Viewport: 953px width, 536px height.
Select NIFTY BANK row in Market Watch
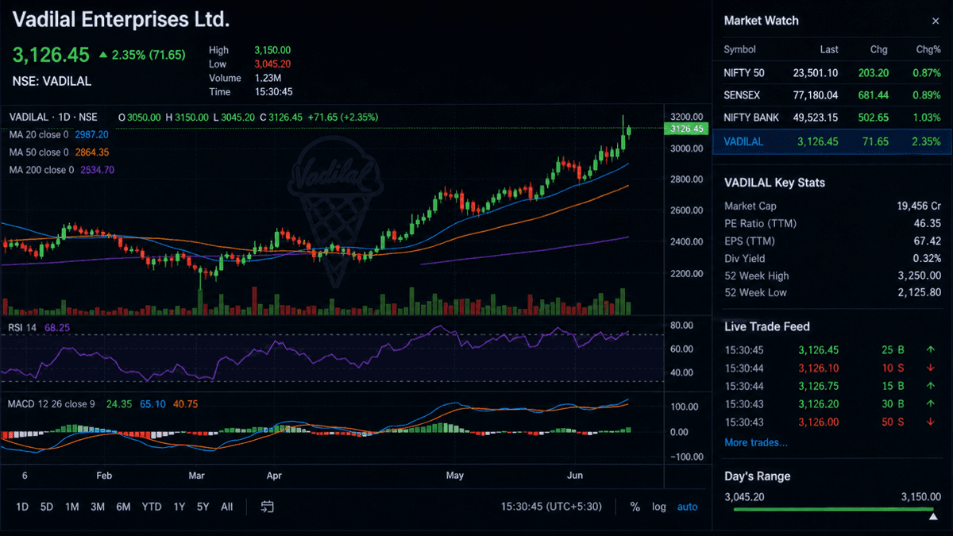click(832, 118)
